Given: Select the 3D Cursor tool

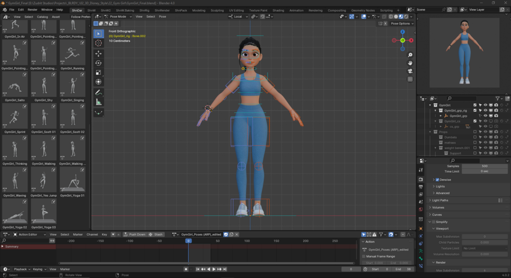Looking at the screenshot, I should pos(99,43).
